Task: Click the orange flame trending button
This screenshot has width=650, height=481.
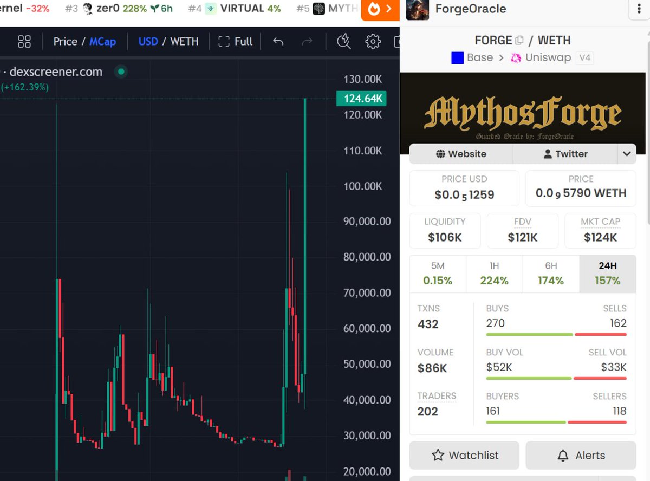Action: [380, 9]
